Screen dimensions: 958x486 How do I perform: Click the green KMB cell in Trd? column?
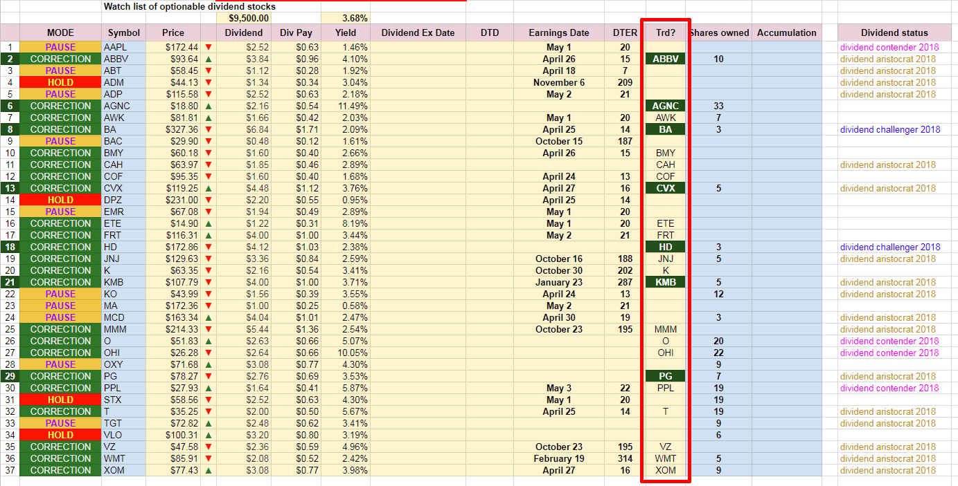click(x=666, y=282)
